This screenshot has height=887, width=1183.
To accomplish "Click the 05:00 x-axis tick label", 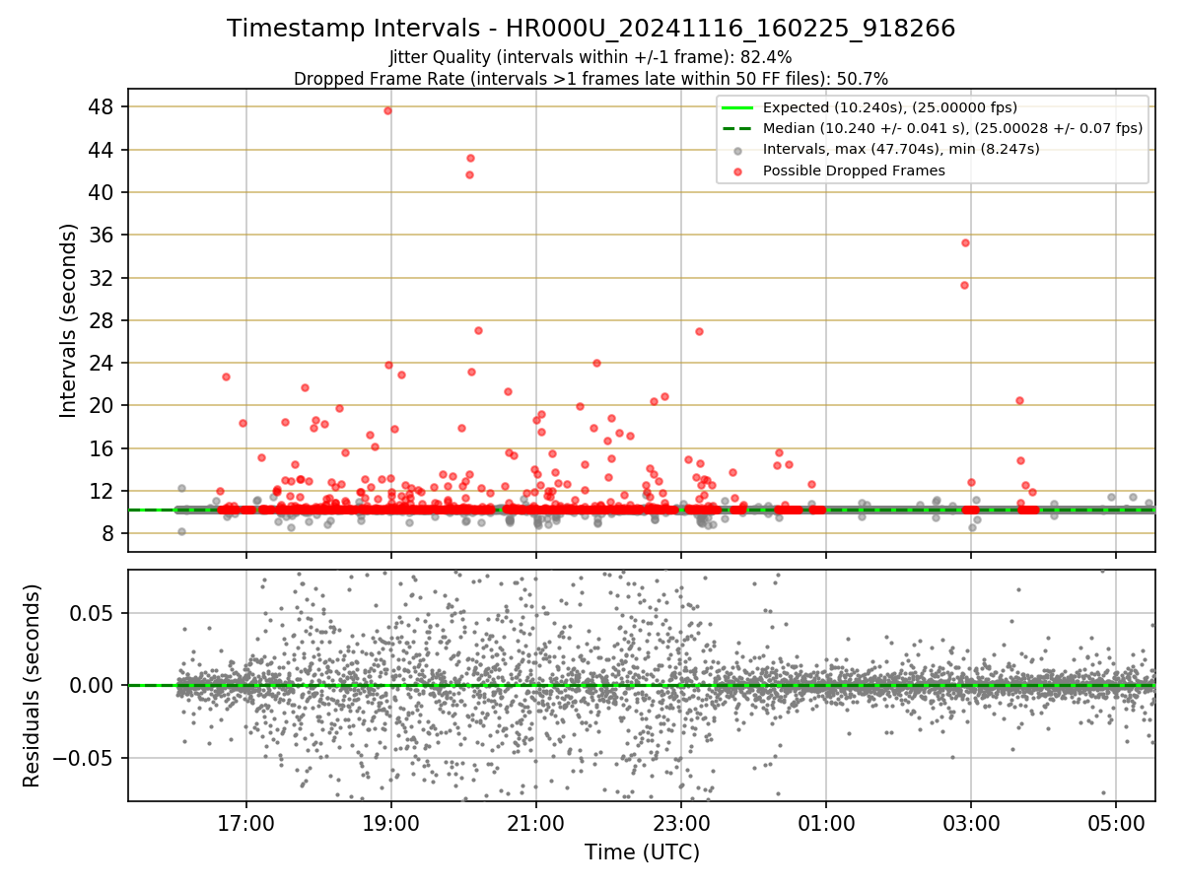I will tap(1116, 823).
